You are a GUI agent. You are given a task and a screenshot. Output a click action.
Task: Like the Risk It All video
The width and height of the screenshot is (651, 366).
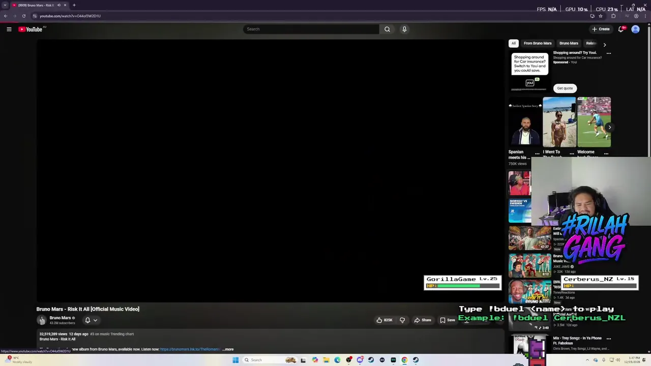coord(384,320)
